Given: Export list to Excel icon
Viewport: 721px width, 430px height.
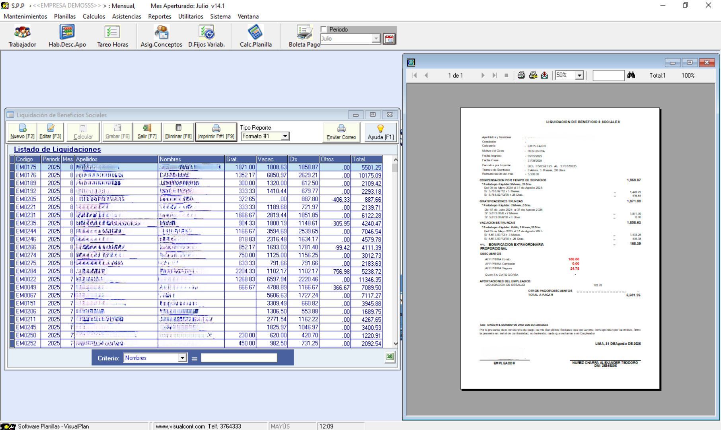Looking at the screenshot, I should tap(390, 357).
